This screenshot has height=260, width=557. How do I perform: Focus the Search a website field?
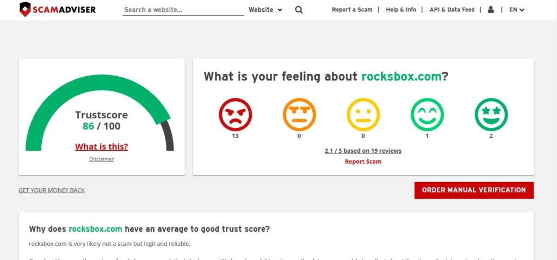pos(183,10)
